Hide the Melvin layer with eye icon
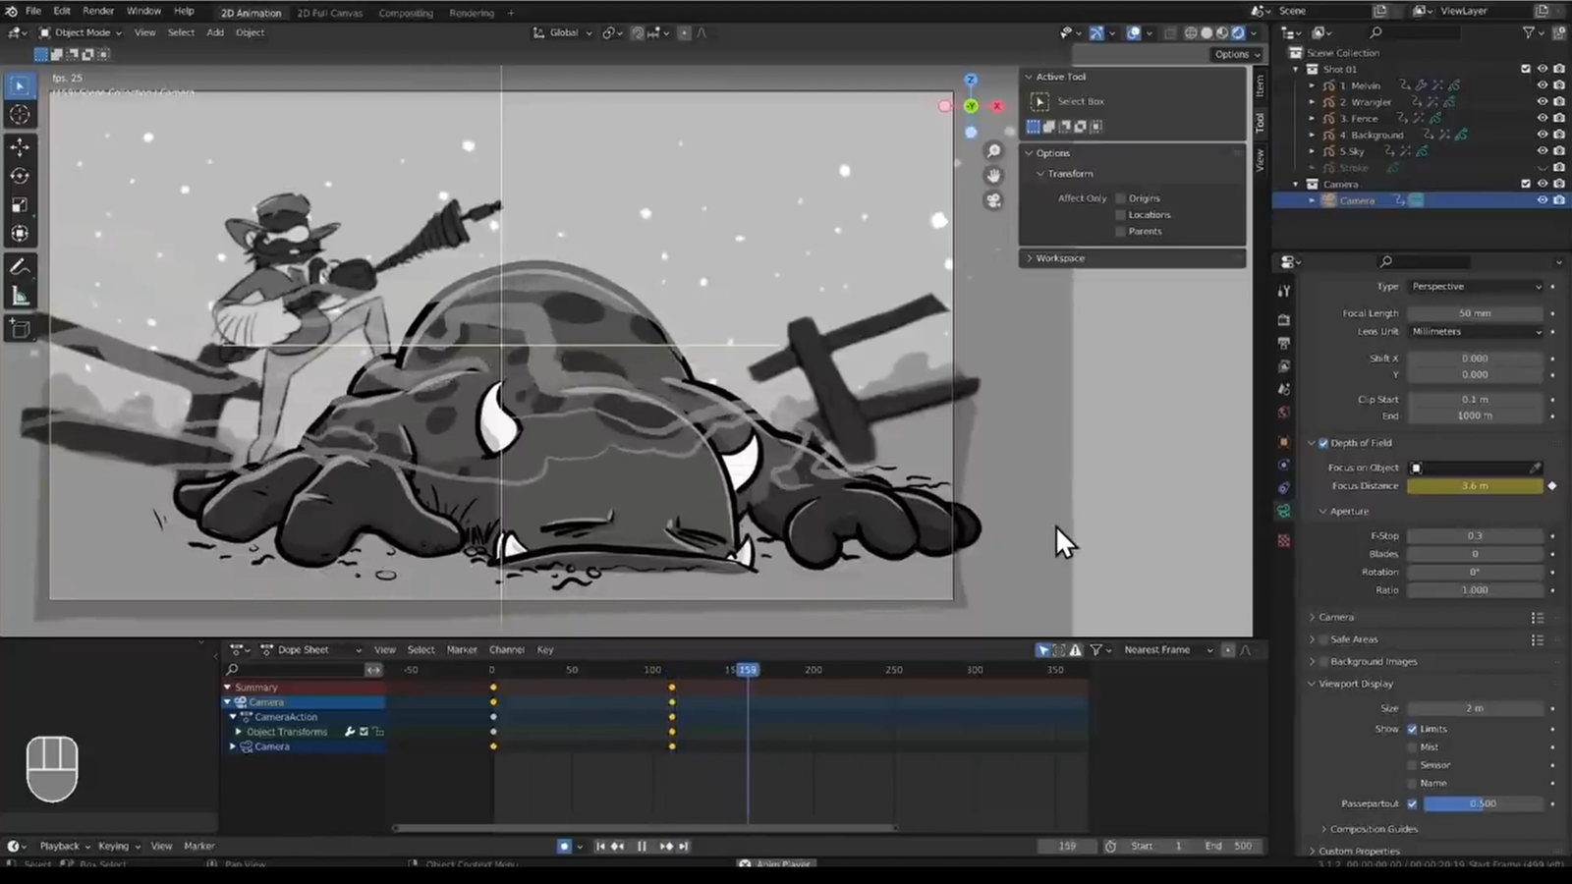The height and width of the screenshot is (884, 1572). [x=1542, y=85]
